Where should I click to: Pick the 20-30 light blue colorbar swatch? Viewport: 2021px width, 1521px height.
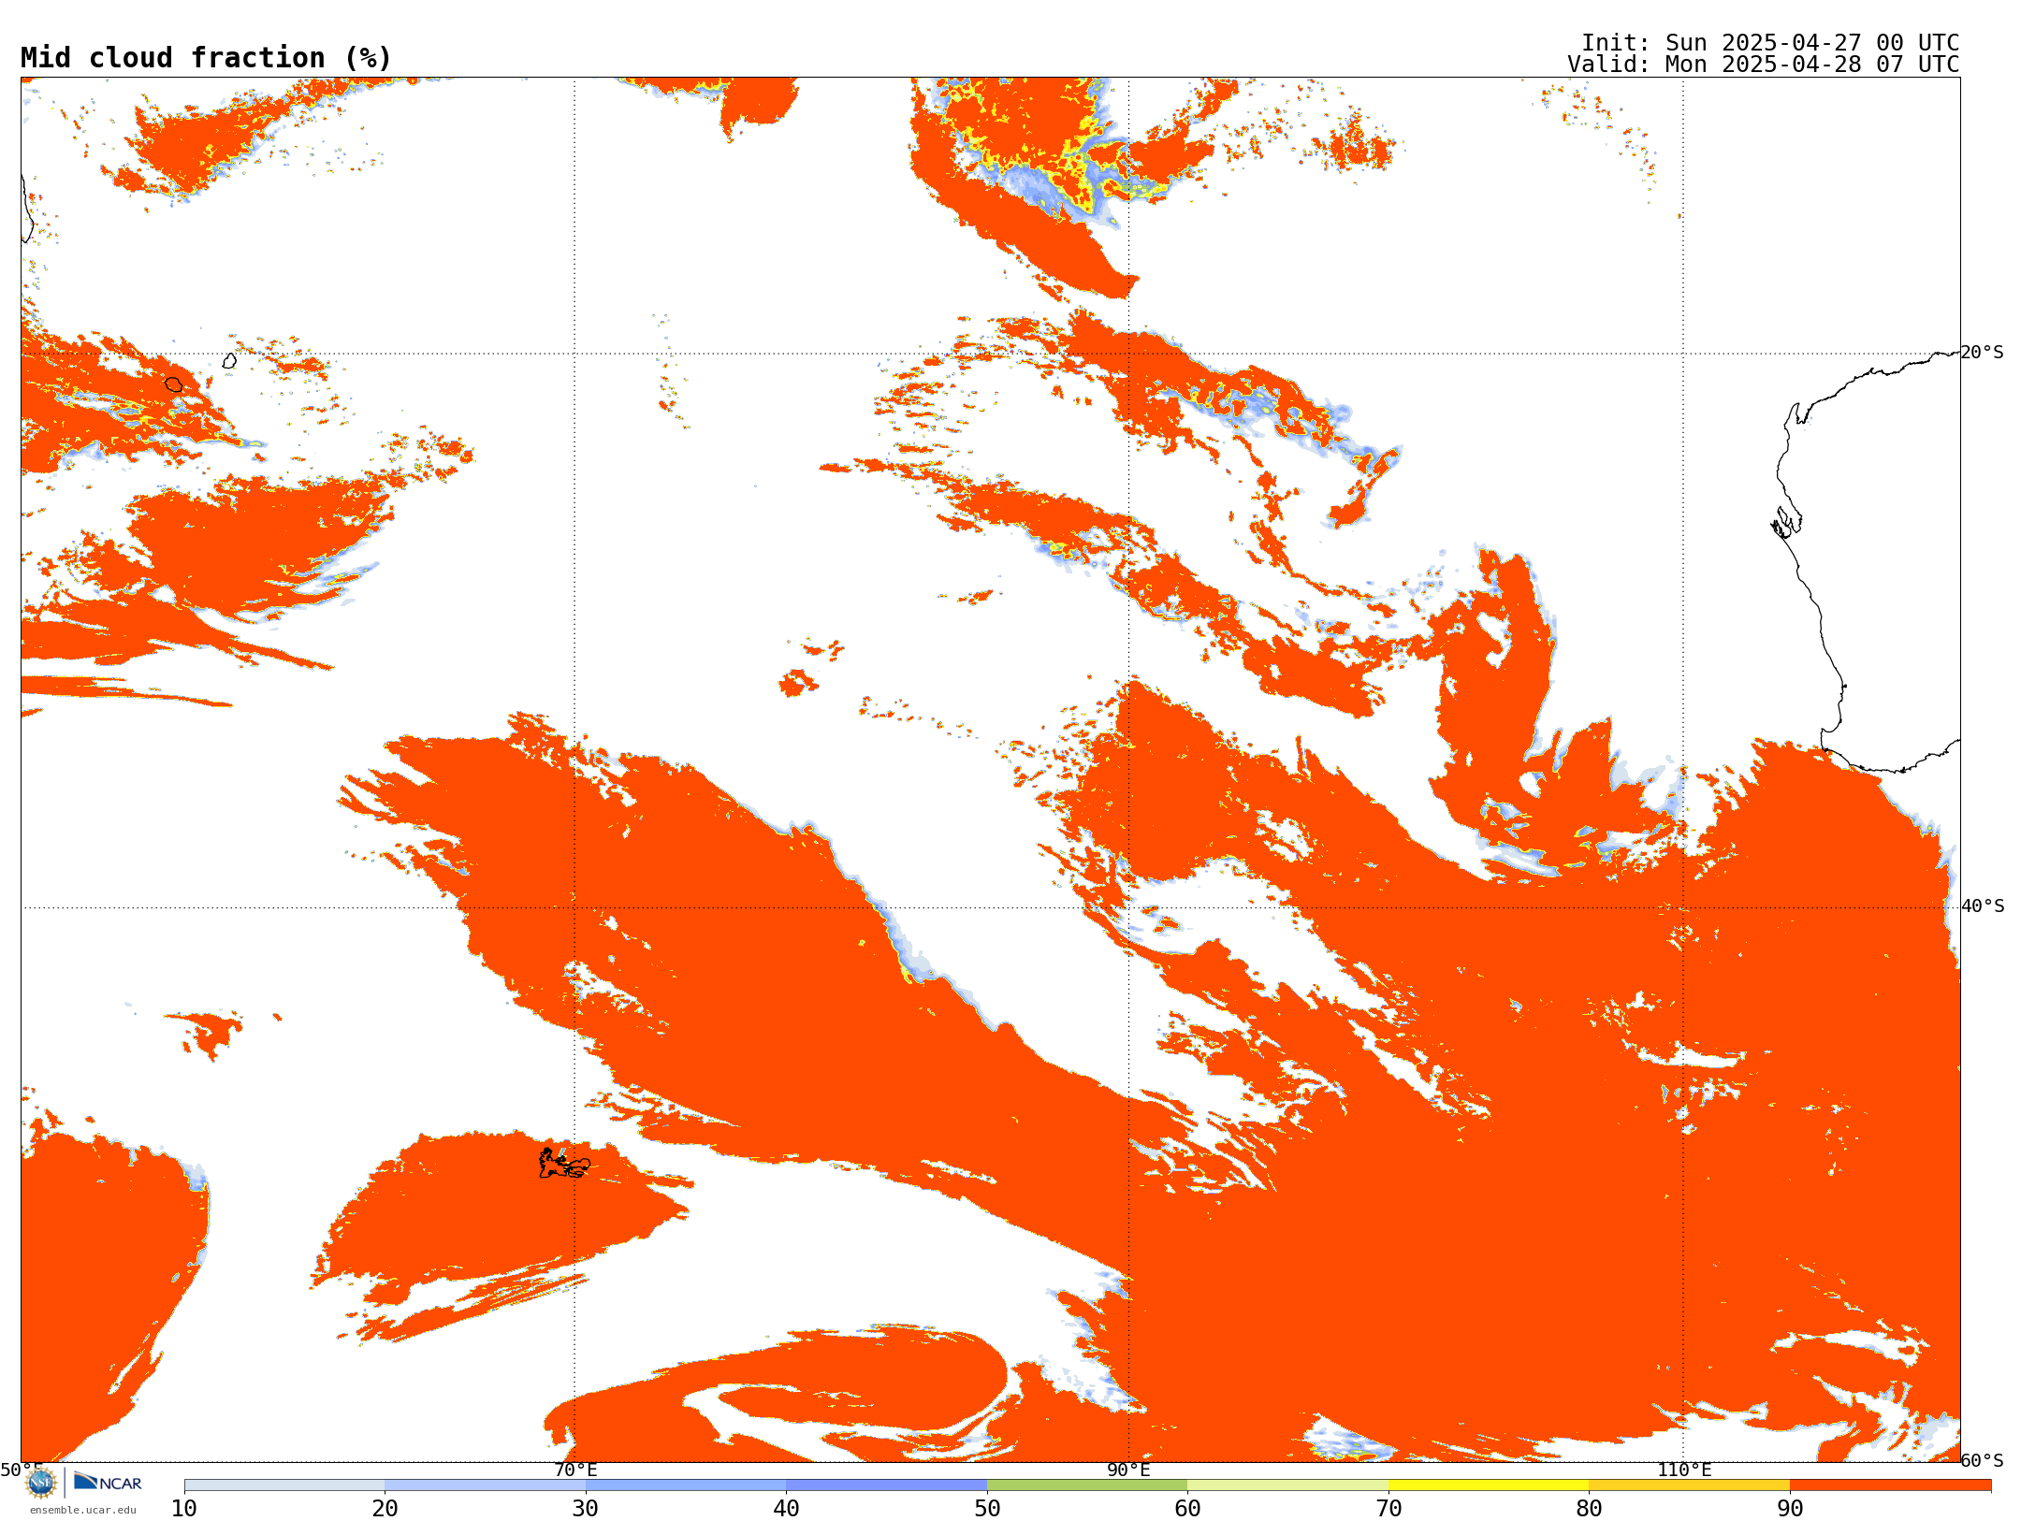(x=485, y=1485)
